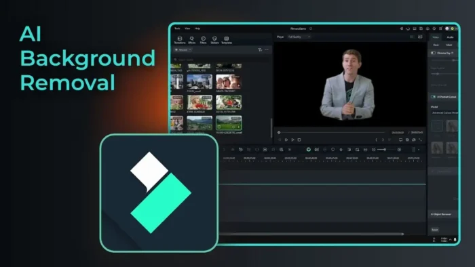
Task: Select the green meadow video thumbnail
Action: [229, 123]
